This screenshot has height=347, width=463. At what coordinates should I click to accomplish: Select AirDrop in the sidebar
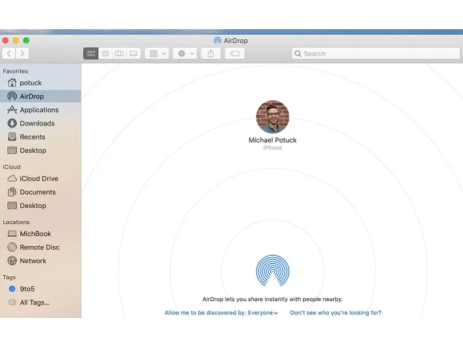coord(41,96)
